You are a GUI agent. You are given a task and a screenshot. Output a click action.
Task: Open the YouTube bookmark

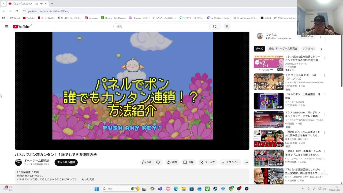click(29, 18)
